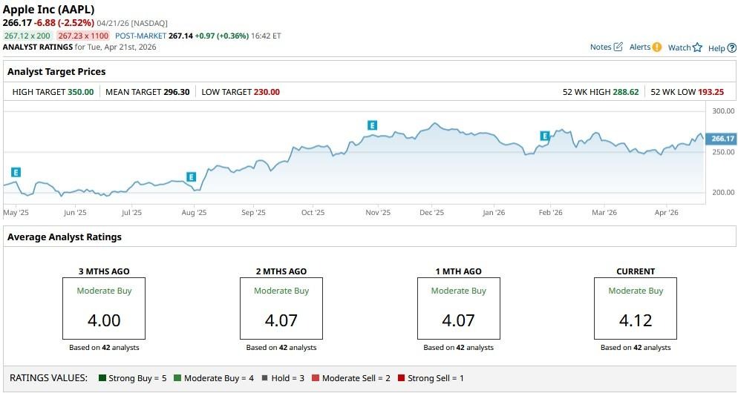
Task: Click the Alerts link text
Action: [639, 47]
